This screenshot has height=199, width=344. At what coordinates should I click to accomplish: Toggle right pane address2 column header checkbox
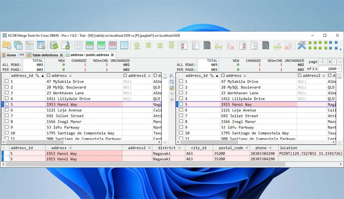[300, 75]
